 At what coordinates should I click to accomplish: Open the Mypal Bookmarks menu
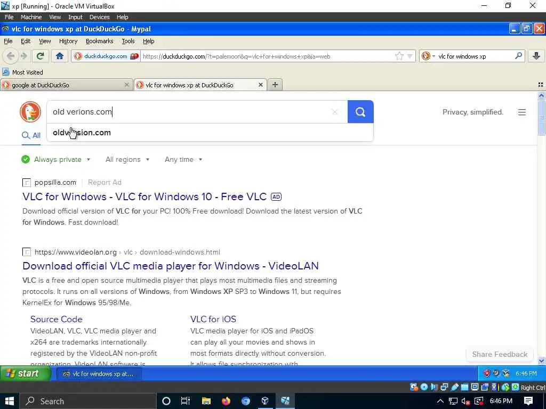(99, 41)
